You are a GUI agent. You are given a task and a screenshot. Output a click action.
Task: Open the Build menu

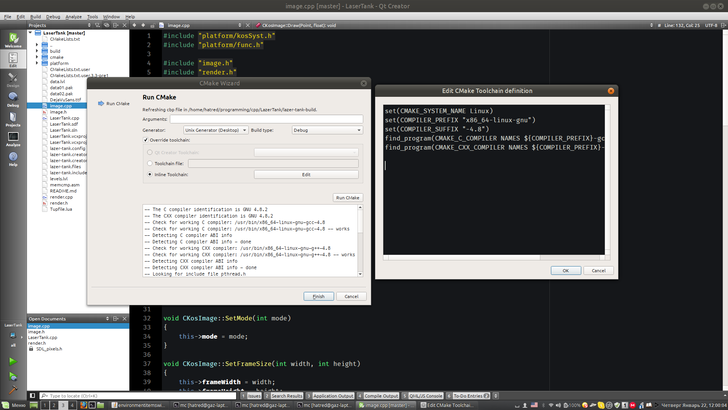pyautogui.click(x=35, y=17)
